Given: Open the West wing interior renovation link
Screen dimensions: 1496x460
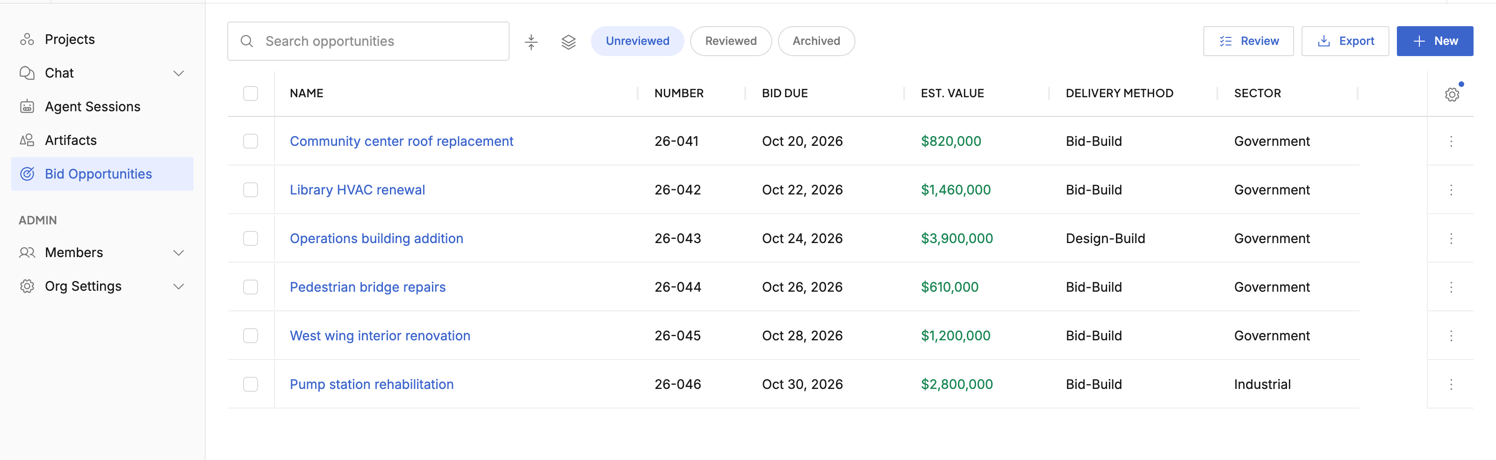Looking at the screenshot, I should pos(380,336).
